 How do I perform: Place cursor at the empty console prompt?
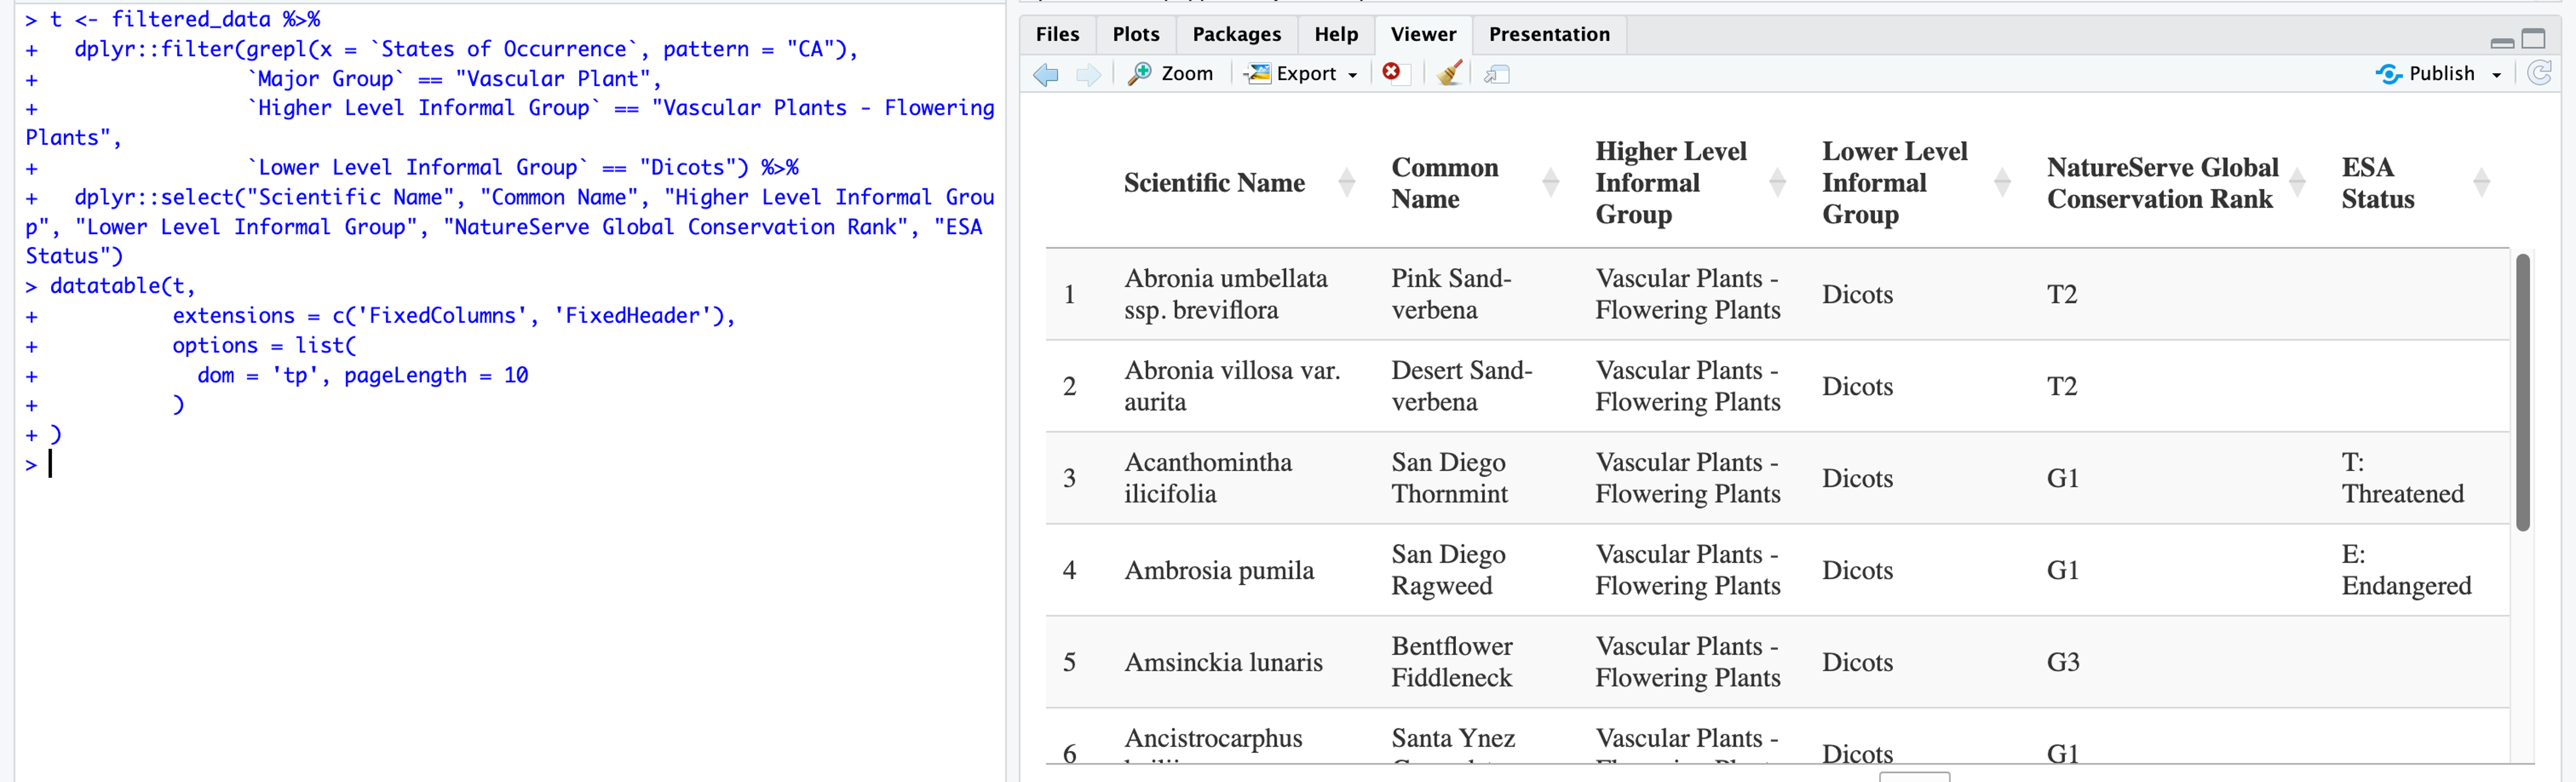click(x=51, y=464)
